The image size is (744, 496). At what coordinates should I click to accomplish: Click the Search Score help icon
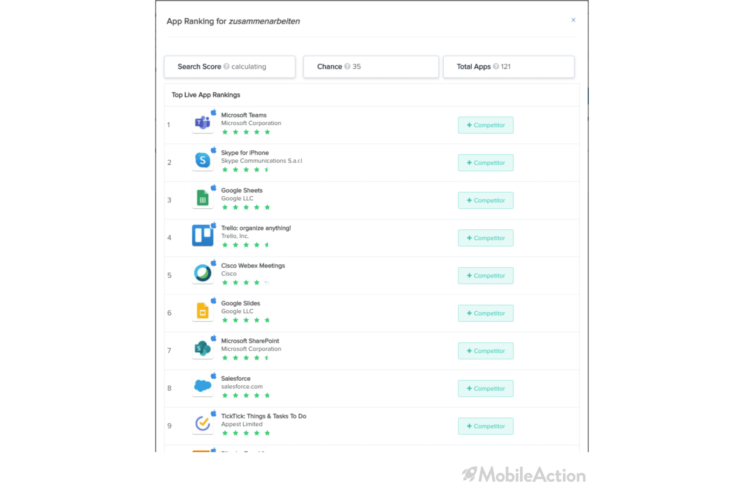tap(226, 67)
